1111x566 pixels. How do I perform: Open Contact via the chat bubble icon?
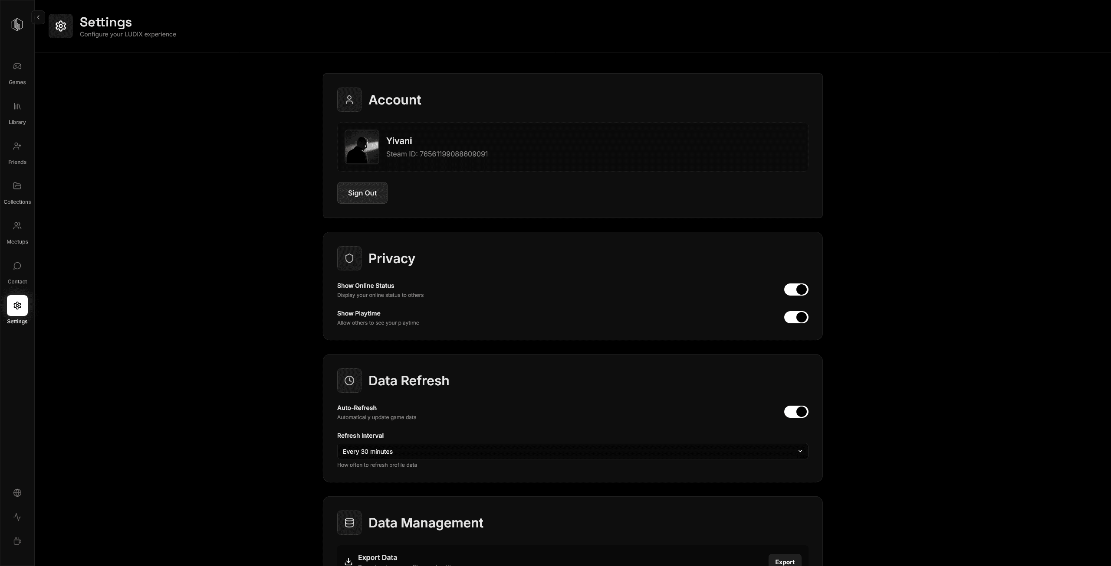pyautogui.click(x=17, y=266)
